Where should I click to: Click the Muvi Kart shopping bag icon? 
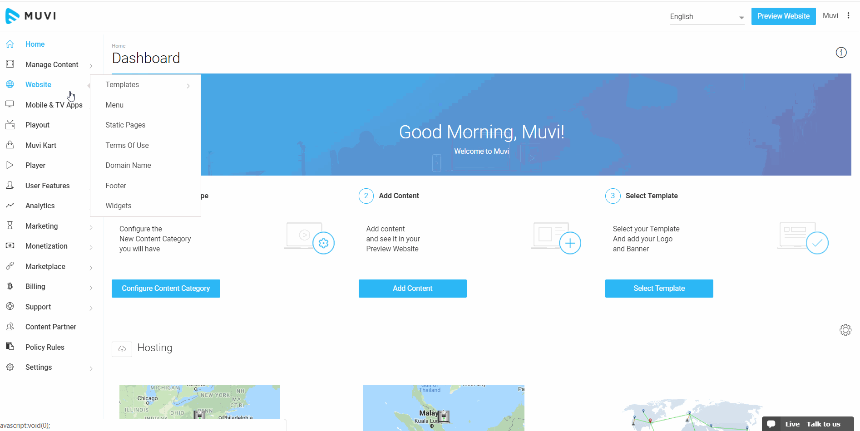[10, 145]
